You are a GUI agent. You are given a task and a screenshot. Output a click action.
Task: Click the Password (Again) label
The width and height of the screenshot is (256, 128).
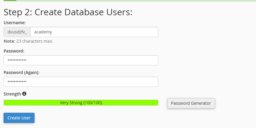[21, 72]
